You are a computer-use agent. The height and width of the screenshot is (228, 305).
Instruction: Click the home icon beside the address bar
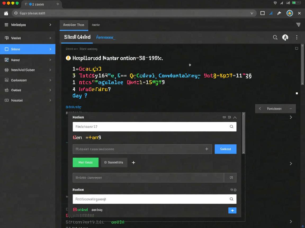coord(6,13)
